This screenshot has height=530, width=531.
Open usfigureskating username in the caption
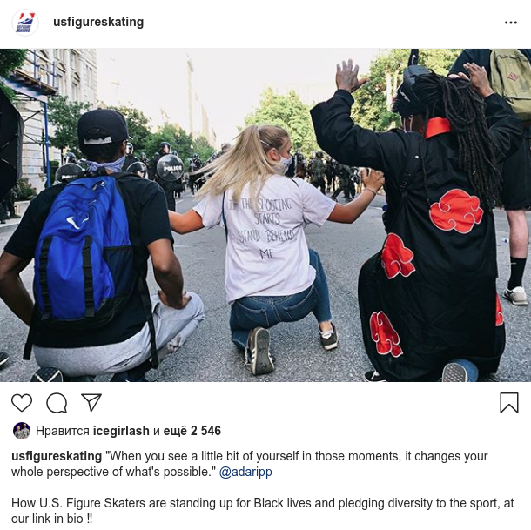click(57, 456)
